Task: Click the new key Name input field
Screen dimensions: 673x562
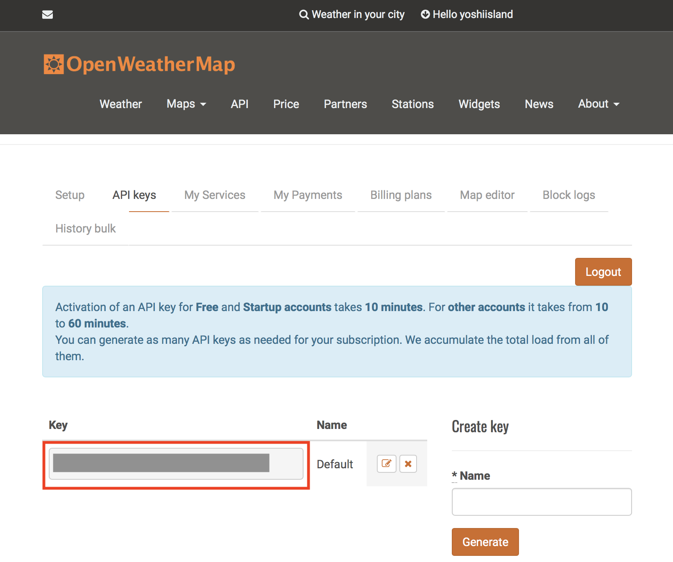Action: coord(542,502)
